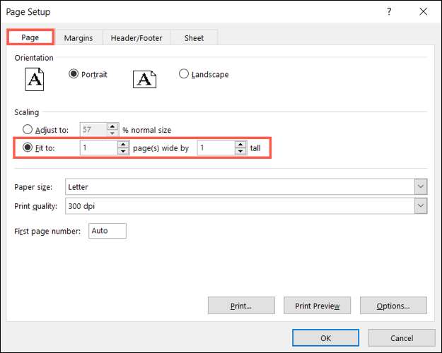Decrease the pages tall value

pyautogui.click(x=240, y=152)
